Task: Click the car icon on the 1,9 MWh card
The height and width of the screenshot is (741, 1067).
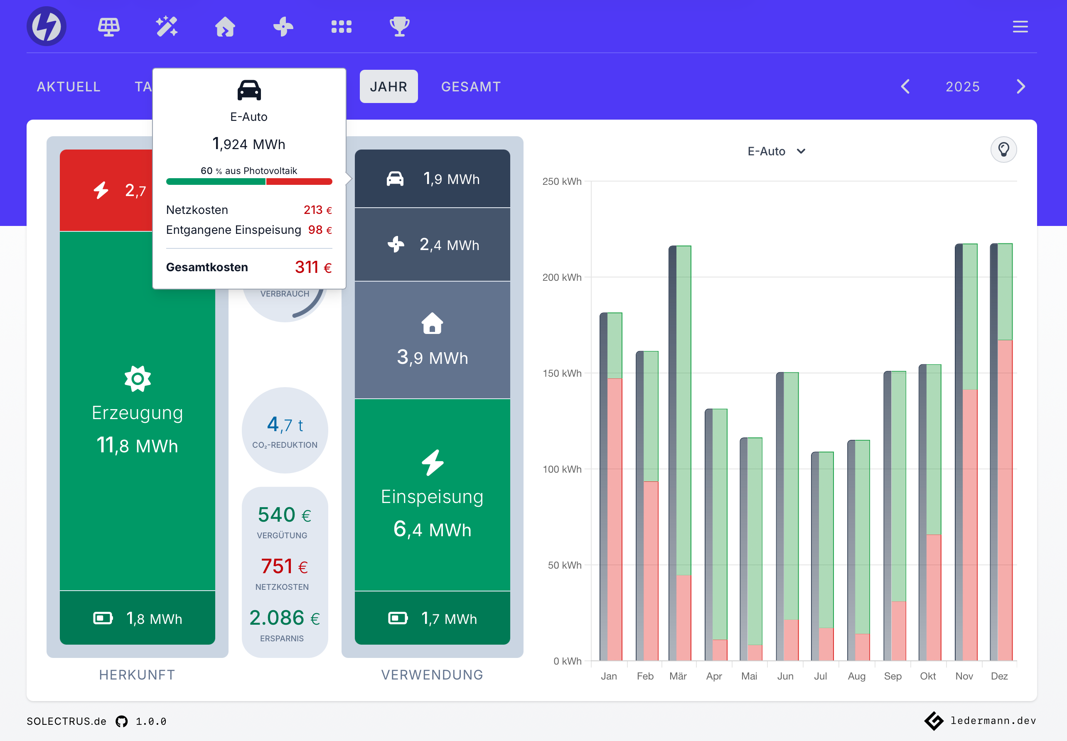Action: [x=395, y=178]
